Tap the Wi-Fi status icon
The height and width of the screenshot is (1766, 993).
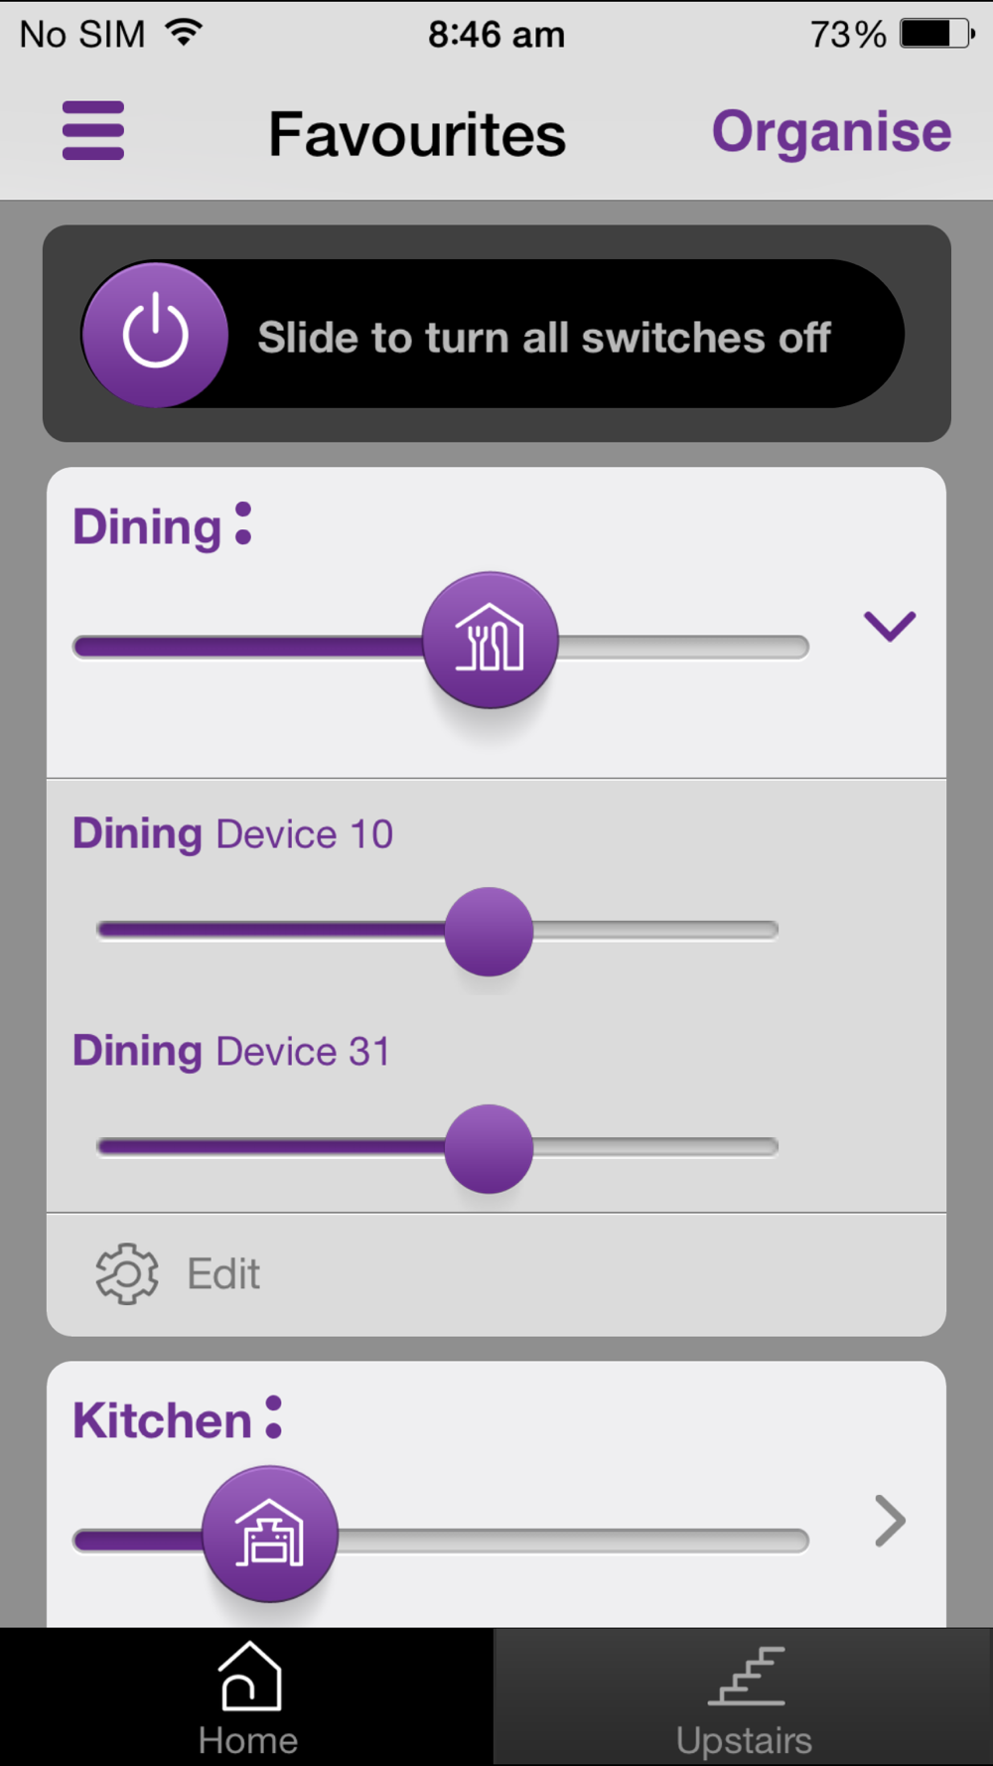[x=184, y=33]
